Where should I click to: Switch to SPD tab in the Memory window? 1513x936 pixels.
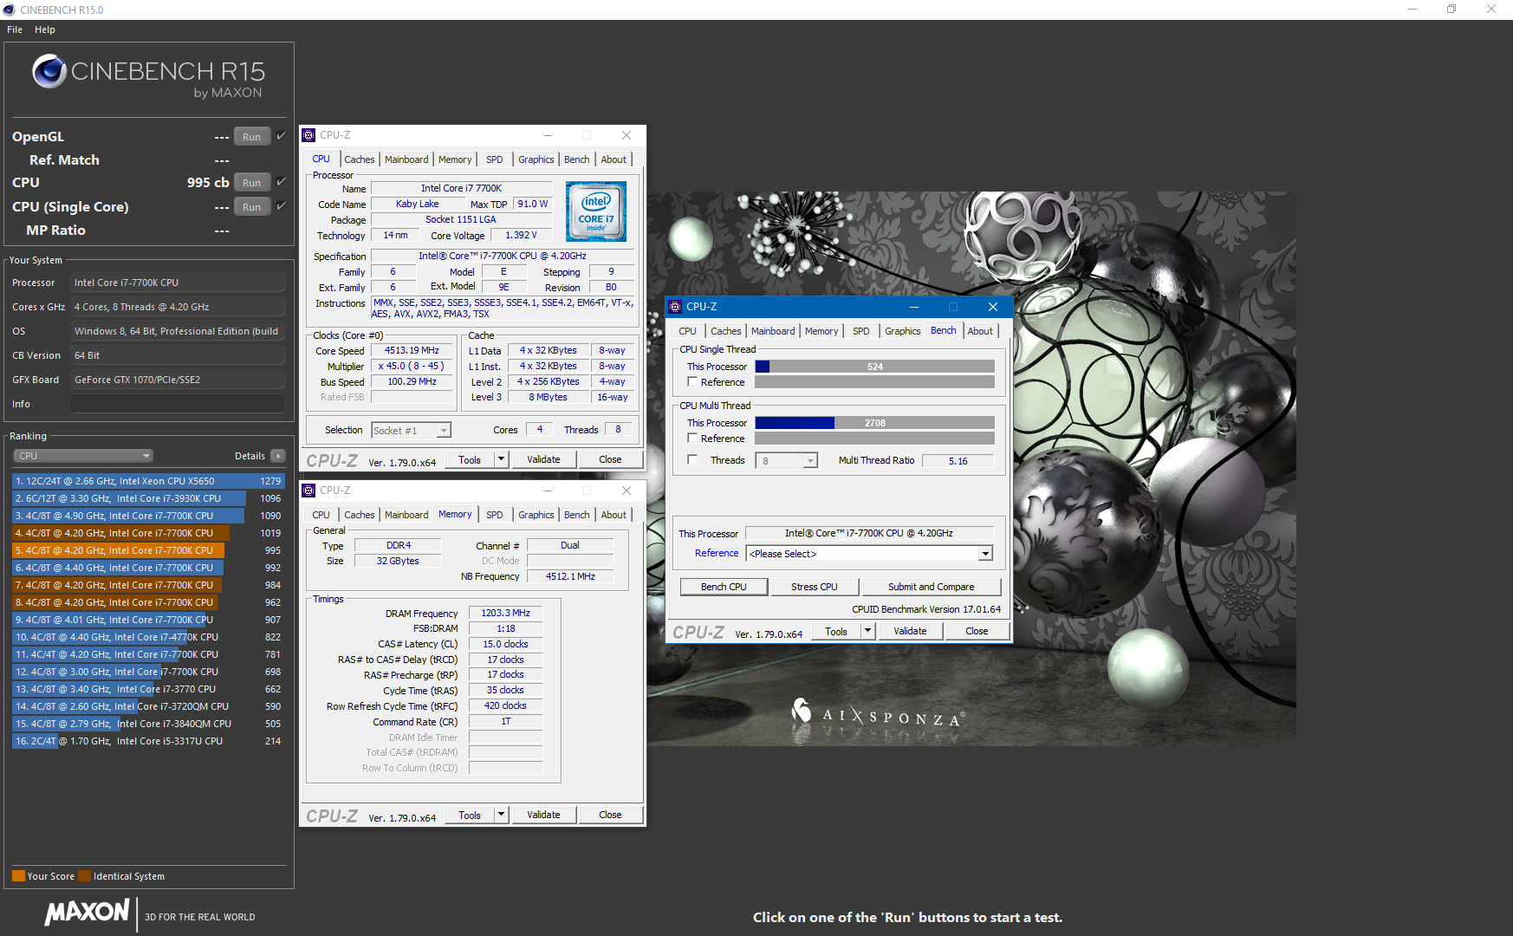click(495, 515)
